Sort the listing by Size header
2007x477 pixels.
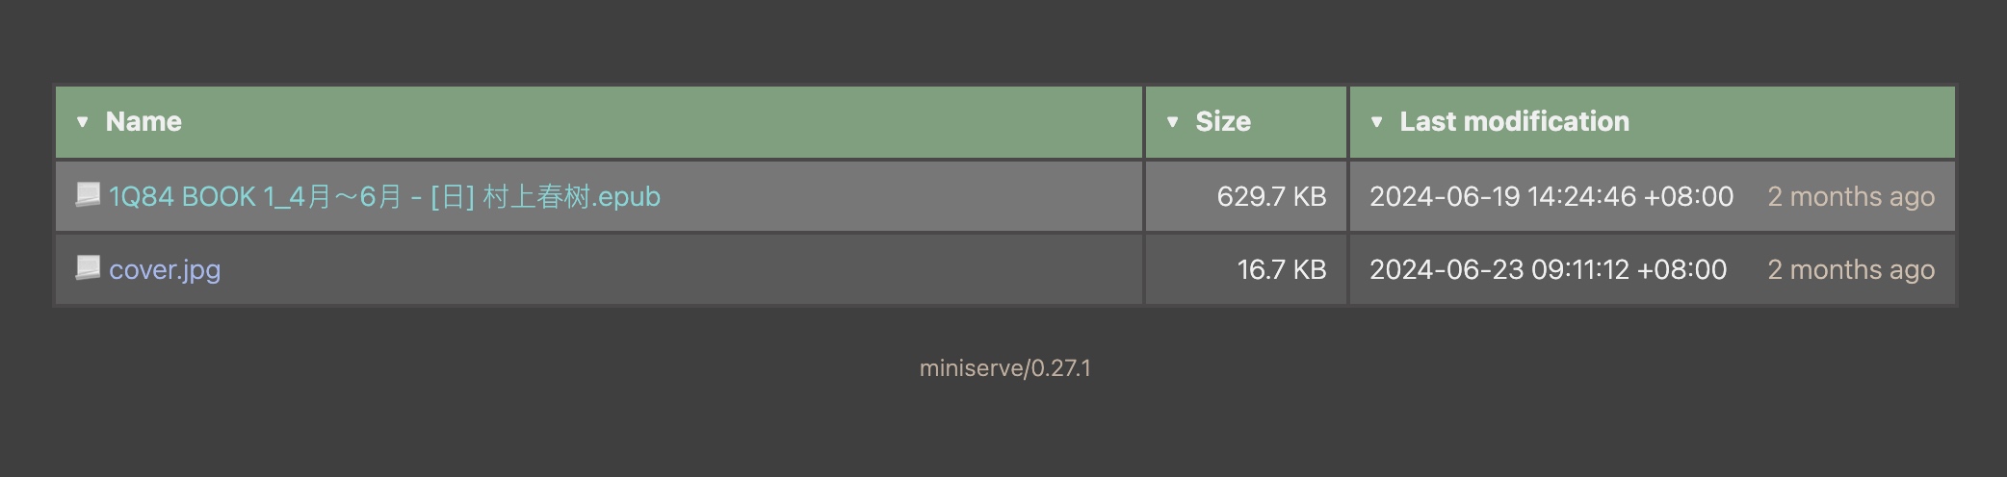click(1223, 122)
